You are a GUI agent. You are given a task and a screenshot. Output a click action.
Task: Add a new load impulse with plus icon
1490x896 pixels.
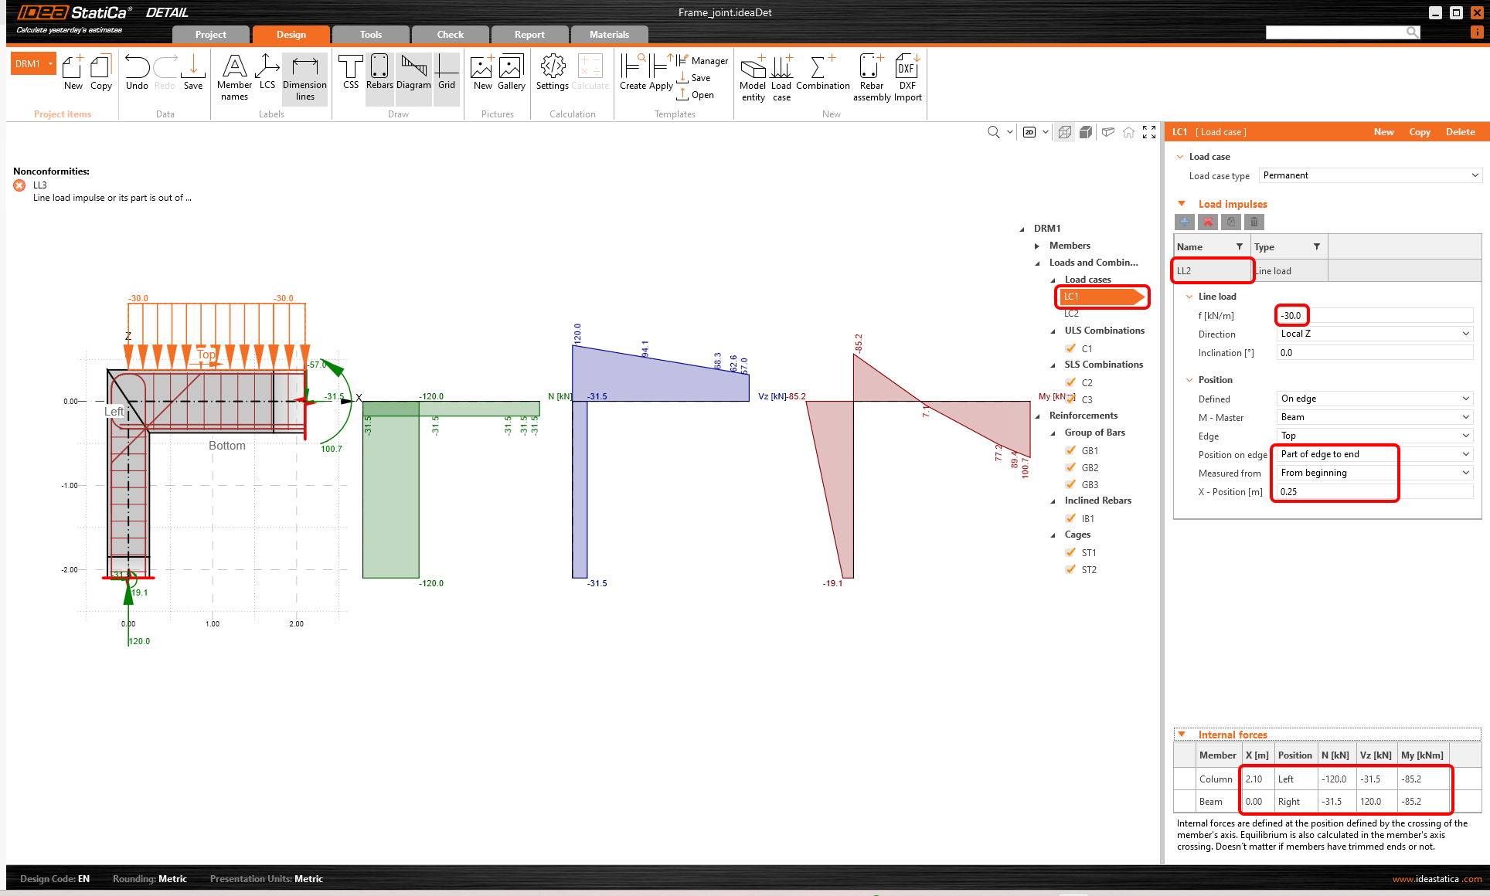[x=1185, y=222]
